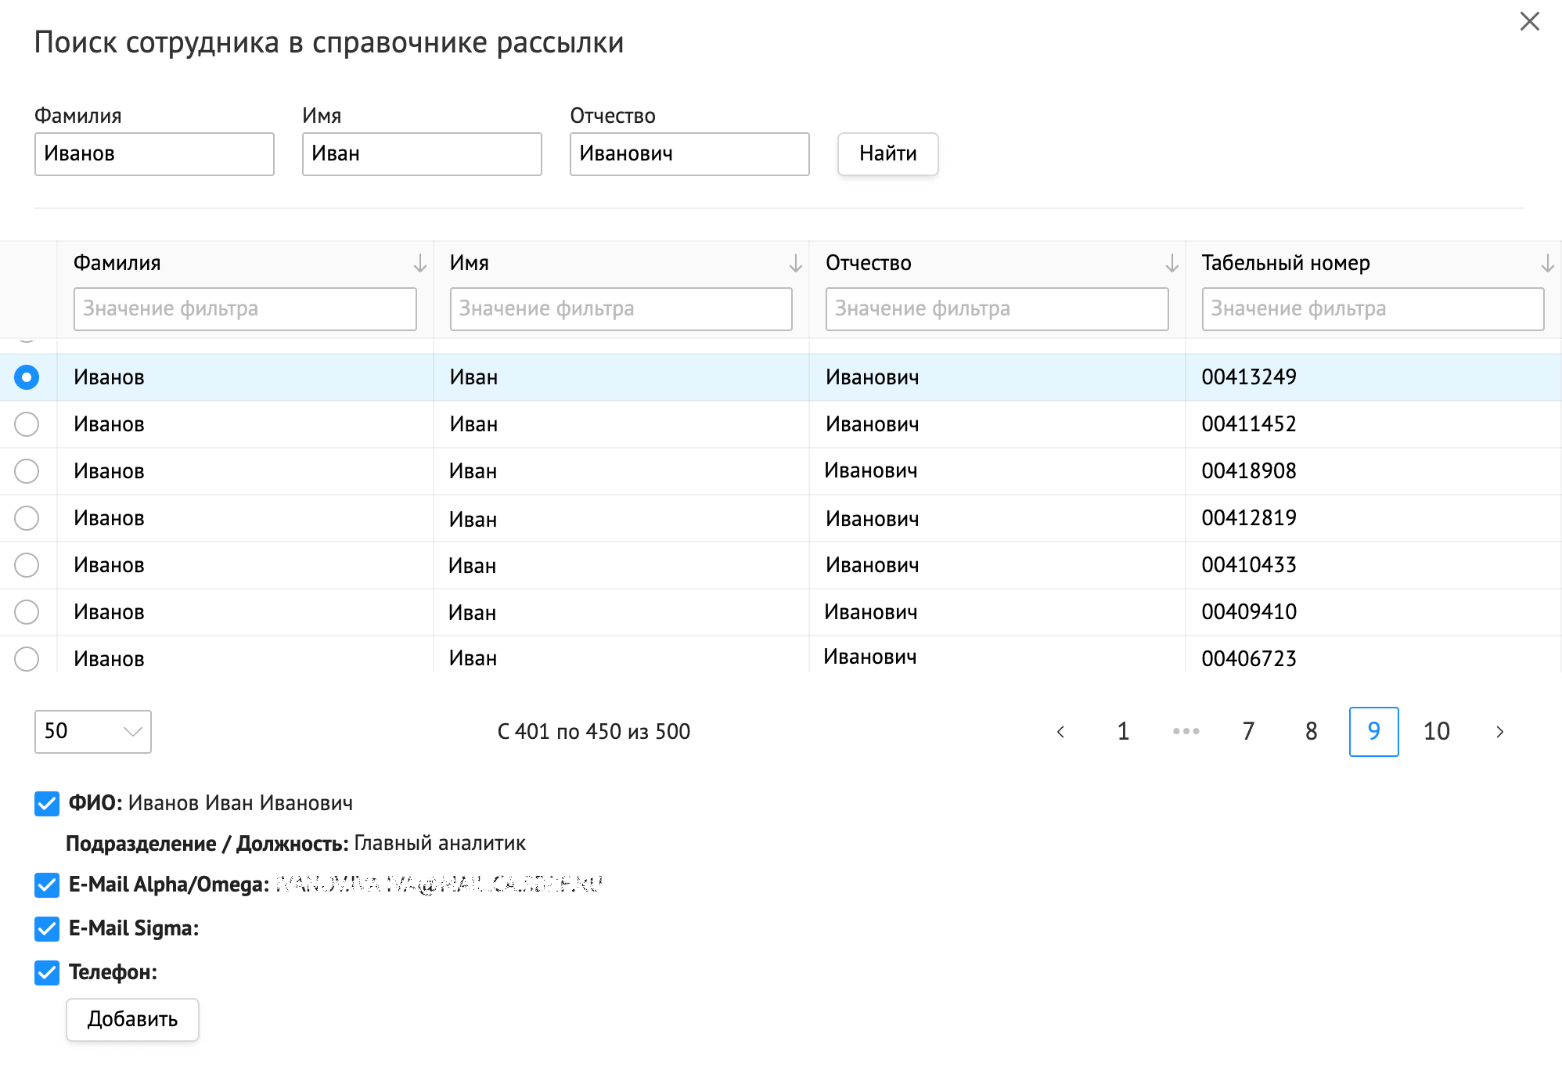Sort table by Фамилия column arrow

[419, 264]
